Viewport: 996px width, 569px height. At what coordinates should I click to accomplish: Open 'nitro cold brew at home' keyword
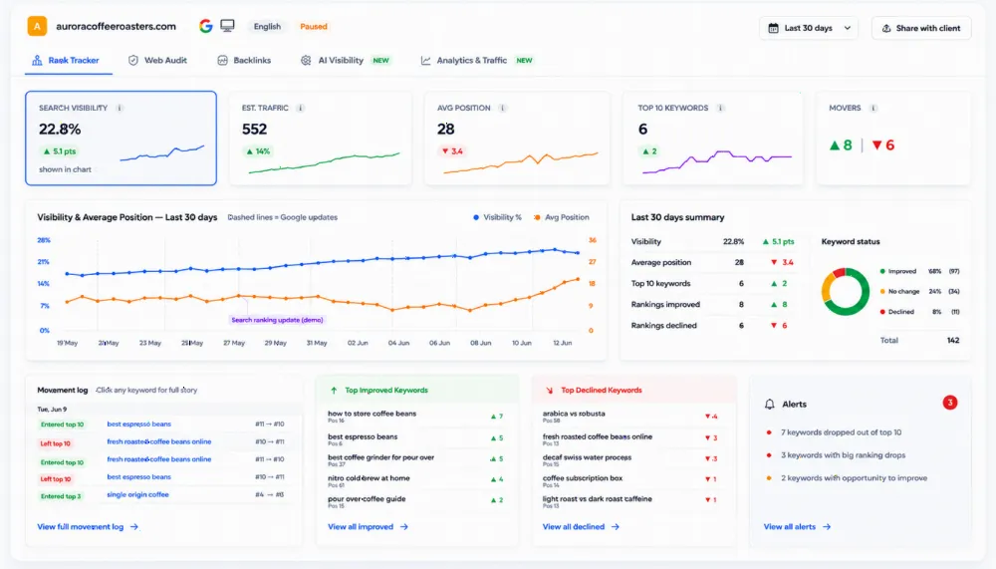pyautogui.click(x=370, y=478)
